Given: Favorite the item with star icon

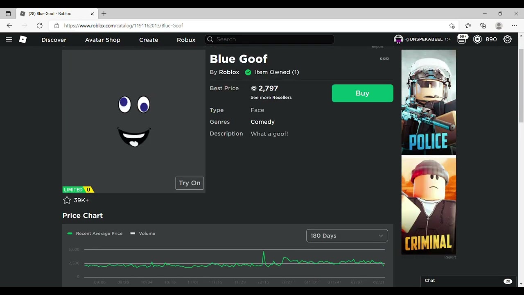Looking at the screenshot, I should click(67, 200).
